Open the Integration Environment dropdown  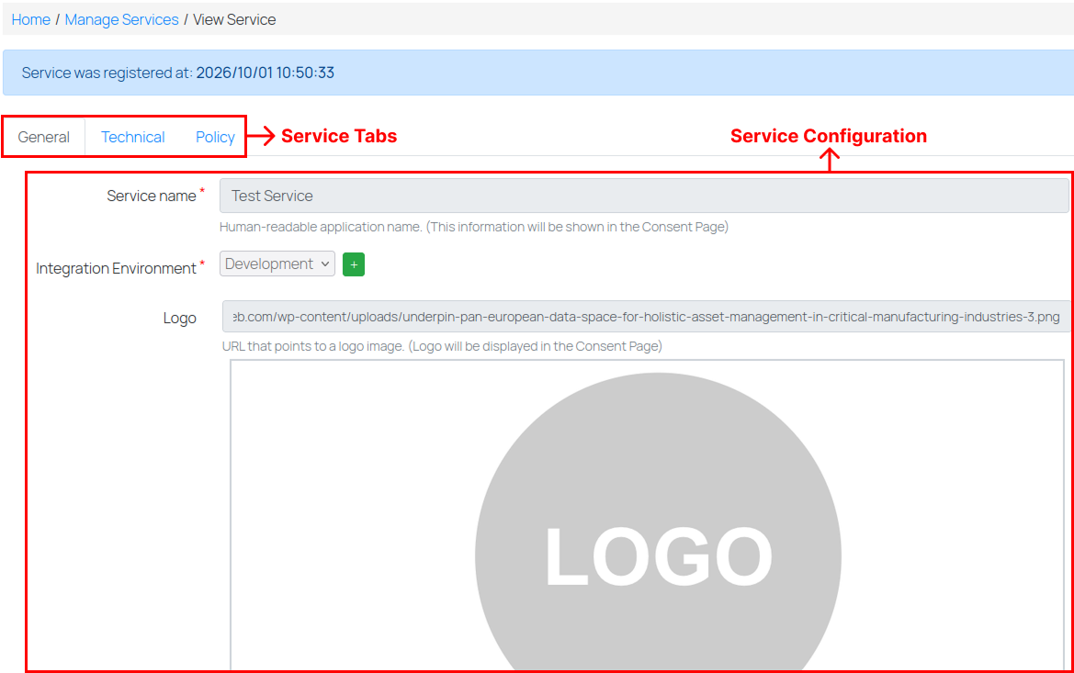[x=277, y=264]
